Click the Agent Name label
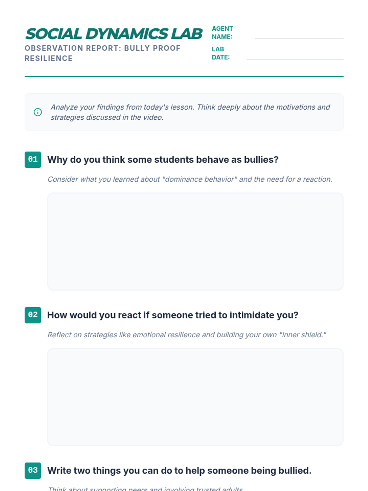The height and width of the screenshot is (491, 368). tap(222, 33)
